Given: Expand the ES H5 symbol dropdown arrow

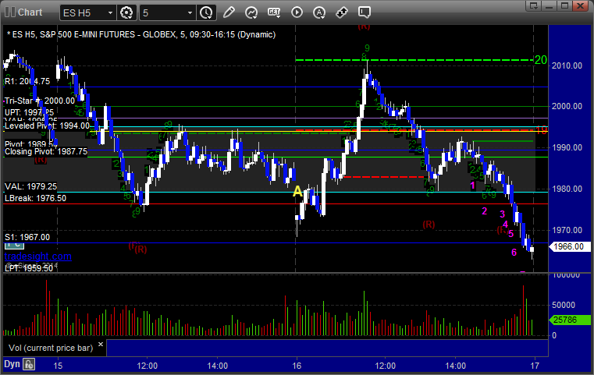Looking at the screenshot, I should point(110,13).
